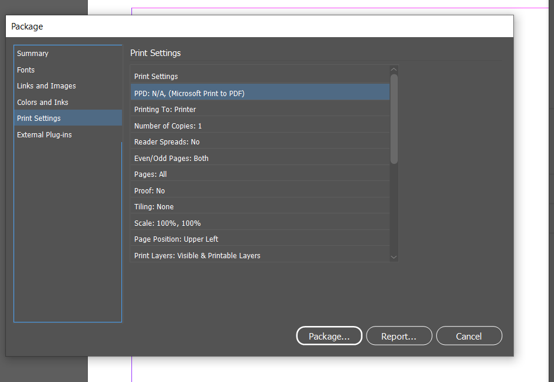The width and height of the screenshot is (554, 382).
Task: Select the Print Settings sidebar entry
Action: click(x=38, y=118)
